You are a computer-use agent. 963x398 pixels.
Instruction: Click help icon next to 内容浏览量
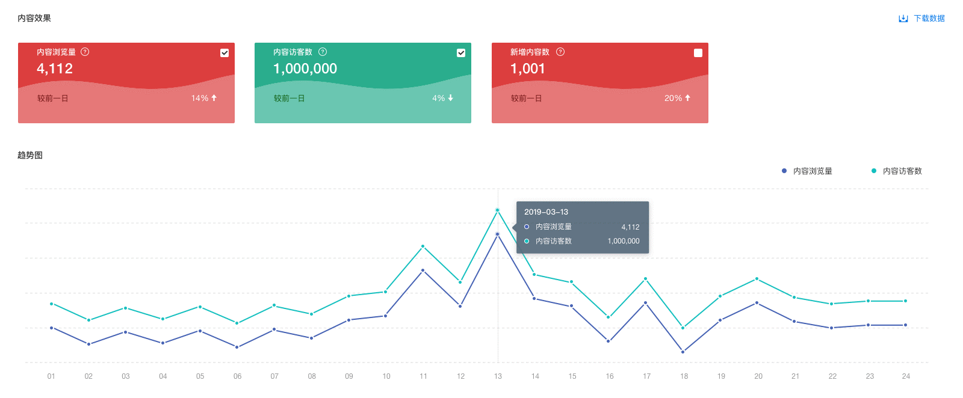85,52
